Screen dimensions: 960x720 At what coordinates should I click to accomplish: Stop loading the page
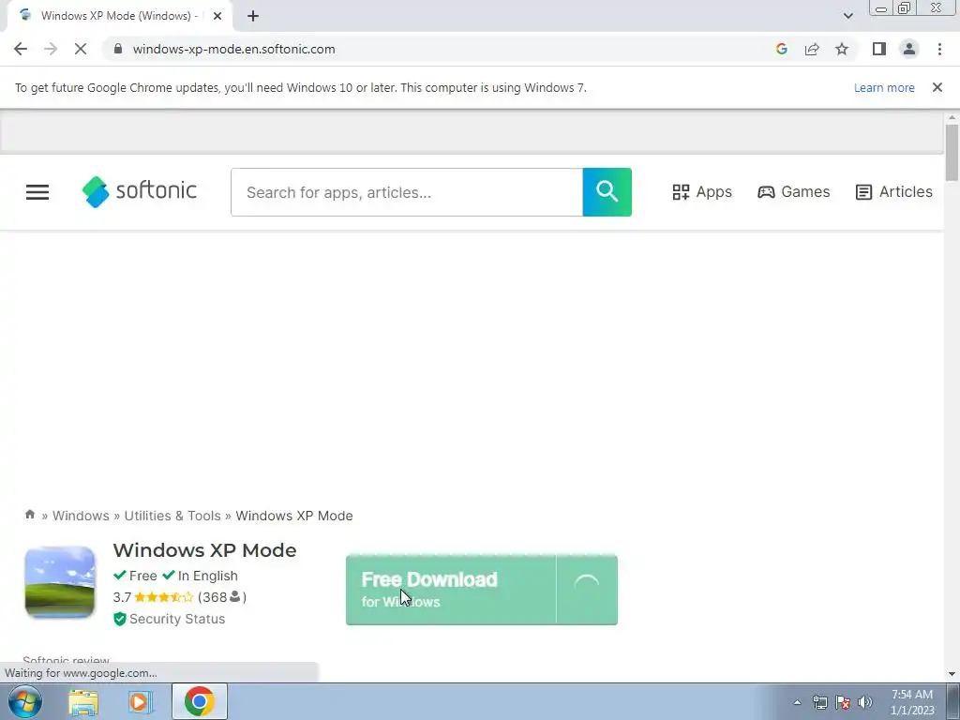[81, 49]
